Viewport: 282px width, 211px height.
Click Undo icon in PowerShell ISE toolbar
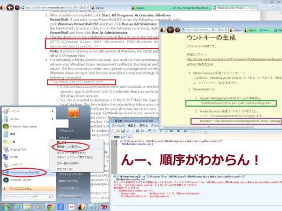(150, 131)
